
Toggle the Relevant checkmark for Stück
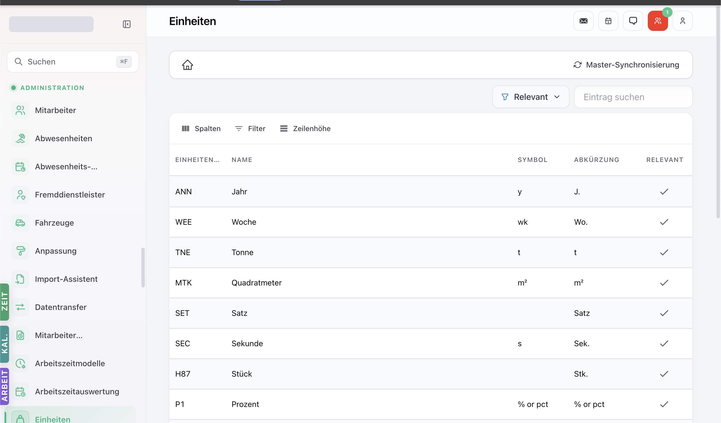click(664, 374)
